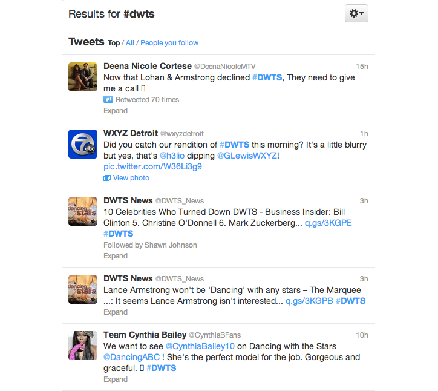Open the @wxyzdetroit handle
The height and width of the screenshot is (391, 438).
182,134
